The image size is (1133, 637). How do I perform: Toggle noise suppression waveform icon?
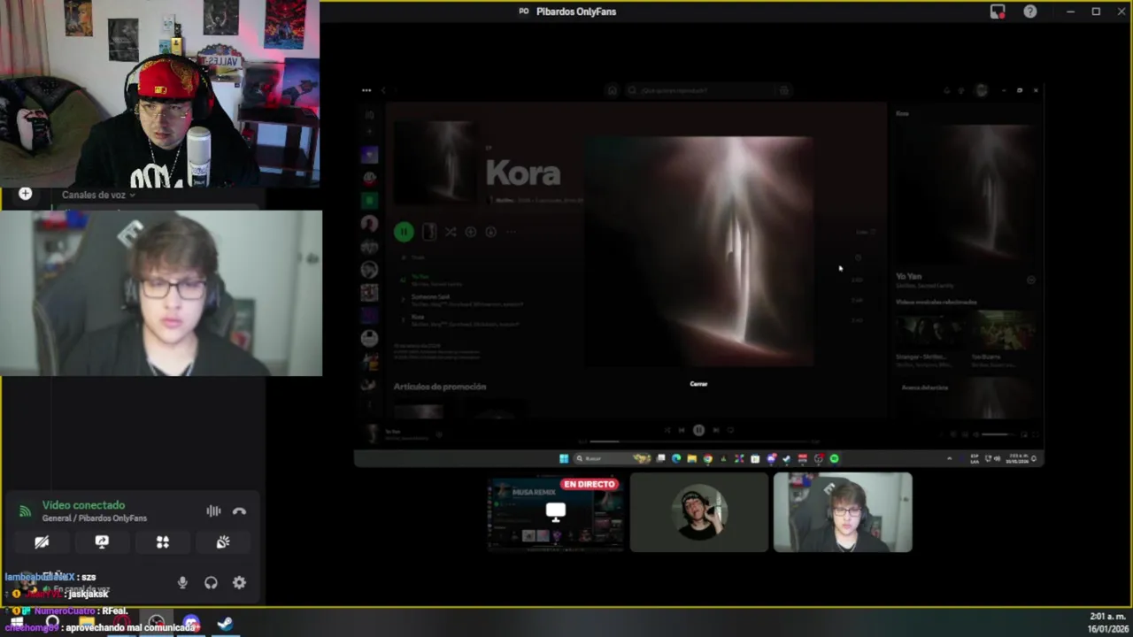click(x=213, y=511)
